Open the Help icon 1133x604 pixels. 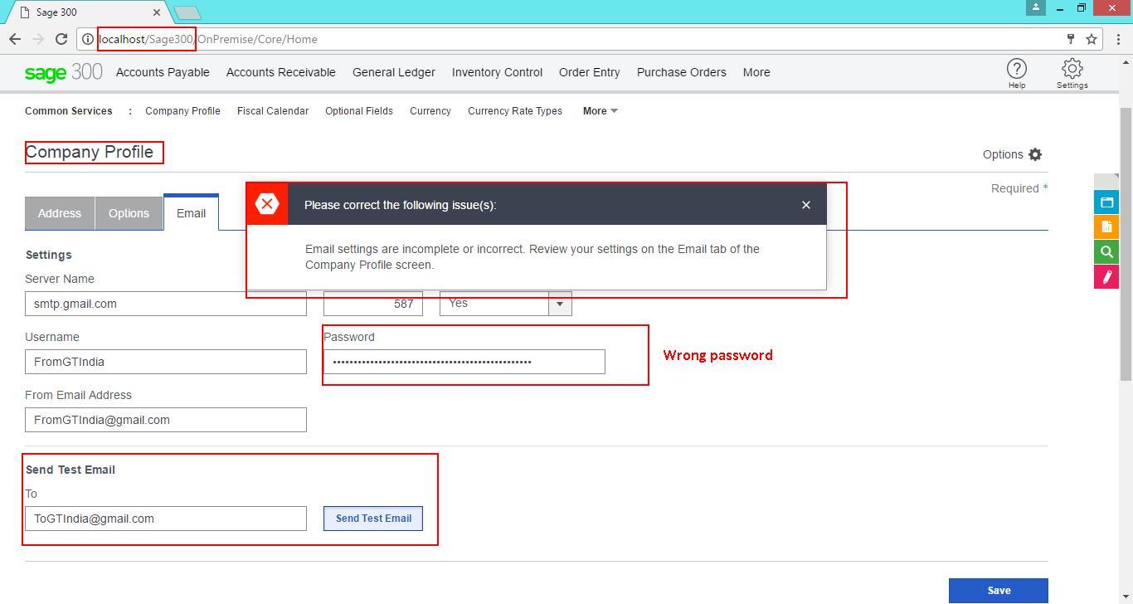point(1016,69)
